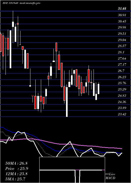Click the 29.98 price axis label
This screenshot has height=183, width=131.
[122, 27]
